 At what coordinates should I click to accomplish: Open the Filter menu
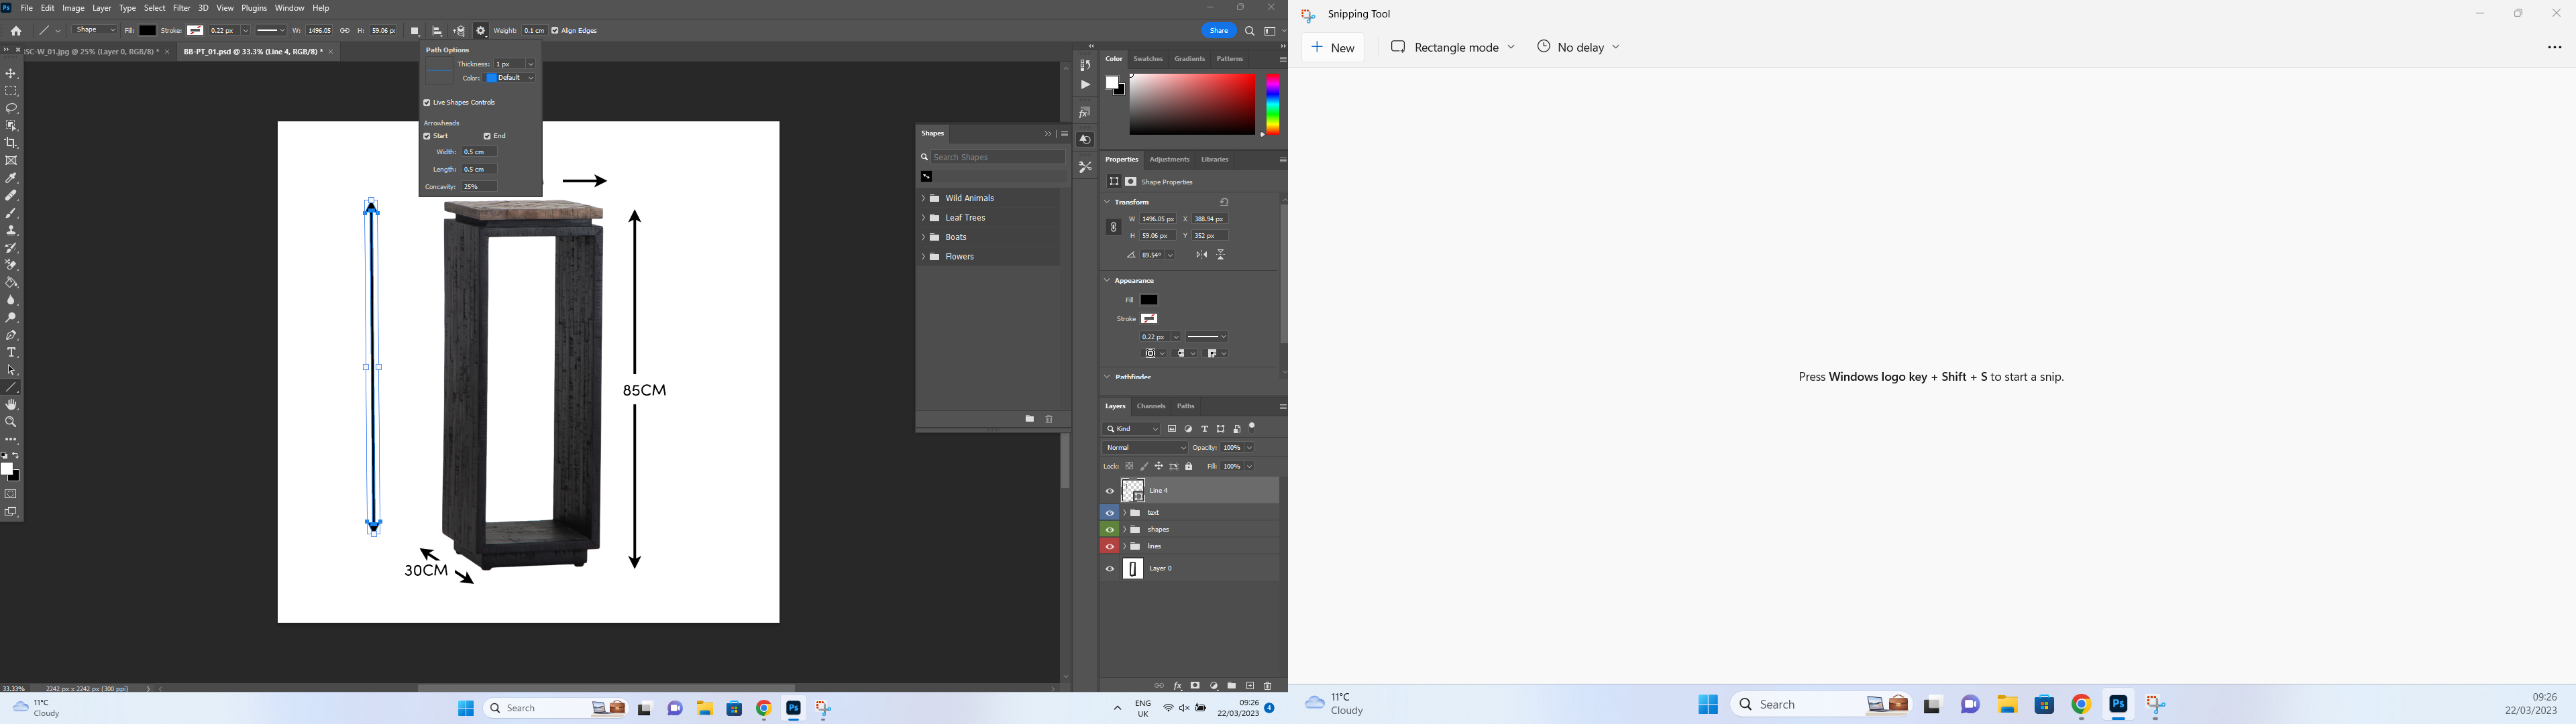[x=181, y=7]
